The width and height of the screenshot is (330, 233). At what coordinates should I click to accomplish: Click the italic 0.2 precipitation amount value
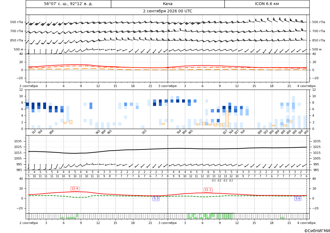coord(225,181)
